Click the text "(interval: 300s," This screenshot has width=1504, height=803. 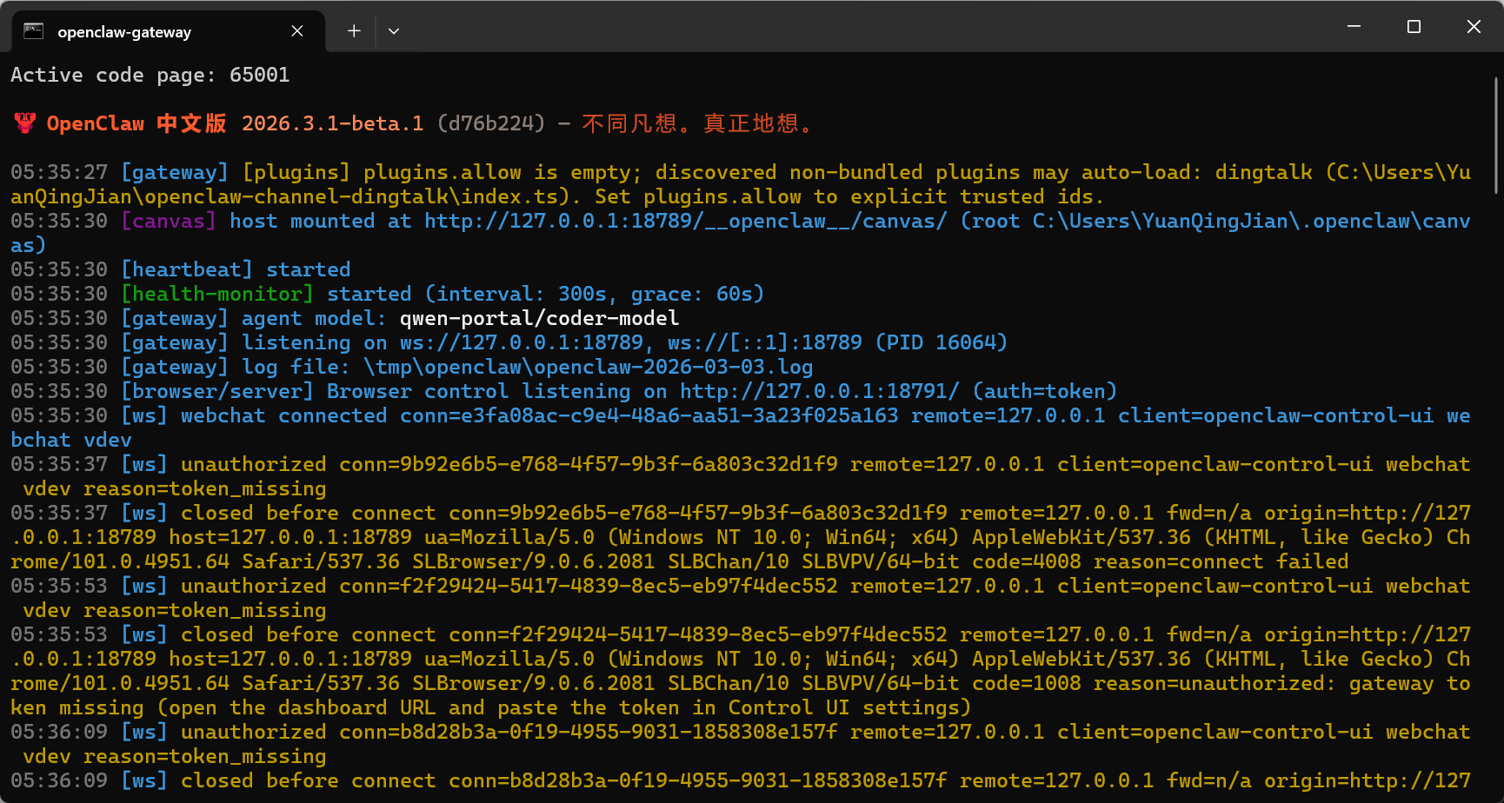coord(522,294)
